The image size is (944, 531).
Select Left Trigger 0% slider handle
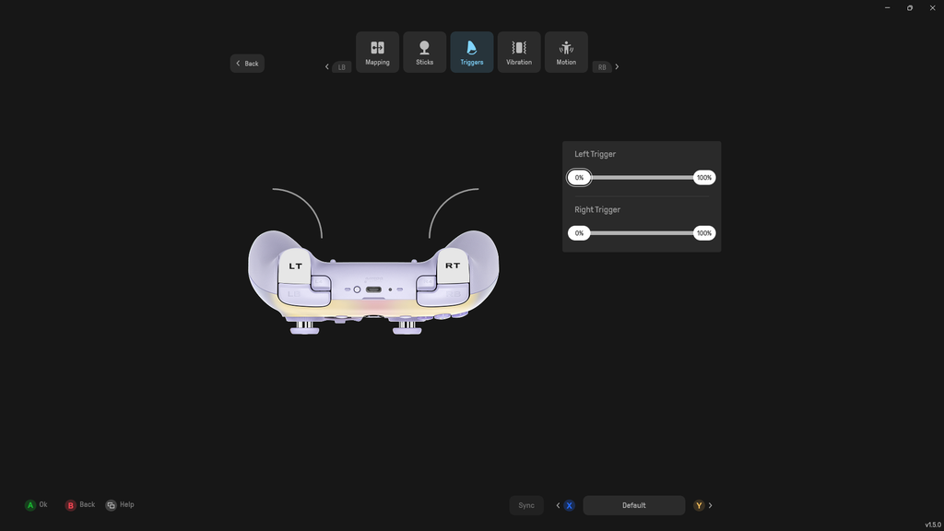(x=579, y=178)
